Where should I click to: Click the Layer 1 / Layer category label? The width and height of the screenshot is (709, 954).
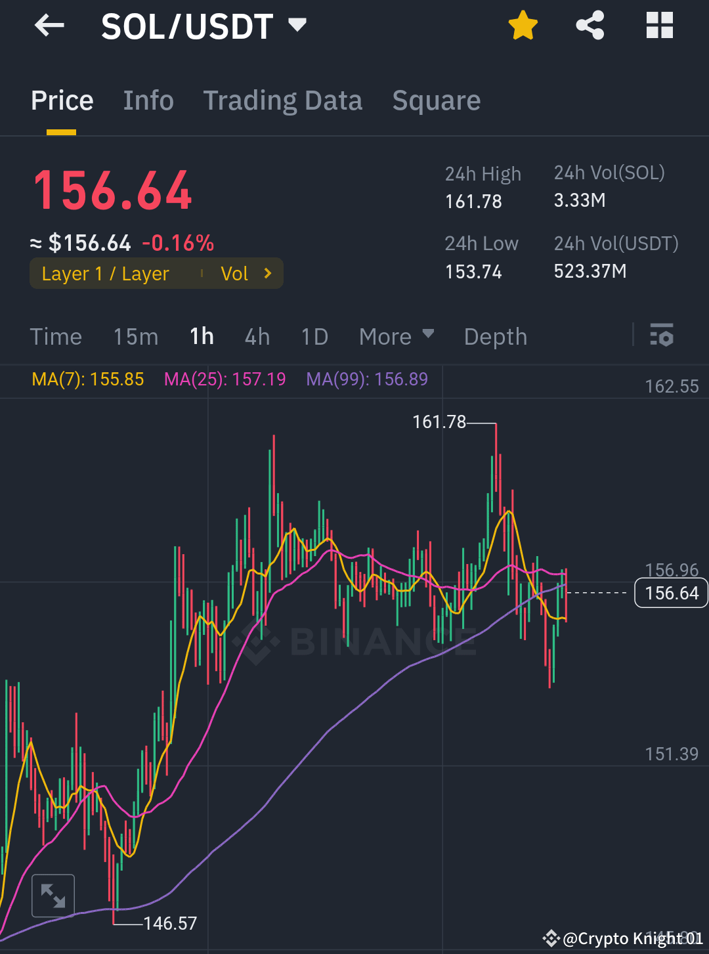coord(105,273)
